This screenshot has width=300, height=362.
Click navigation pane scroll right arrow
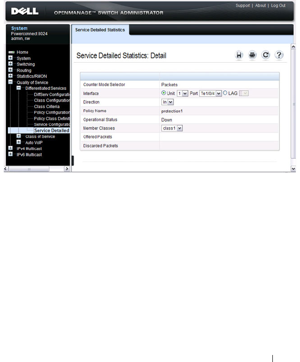(x=67, y=169)
